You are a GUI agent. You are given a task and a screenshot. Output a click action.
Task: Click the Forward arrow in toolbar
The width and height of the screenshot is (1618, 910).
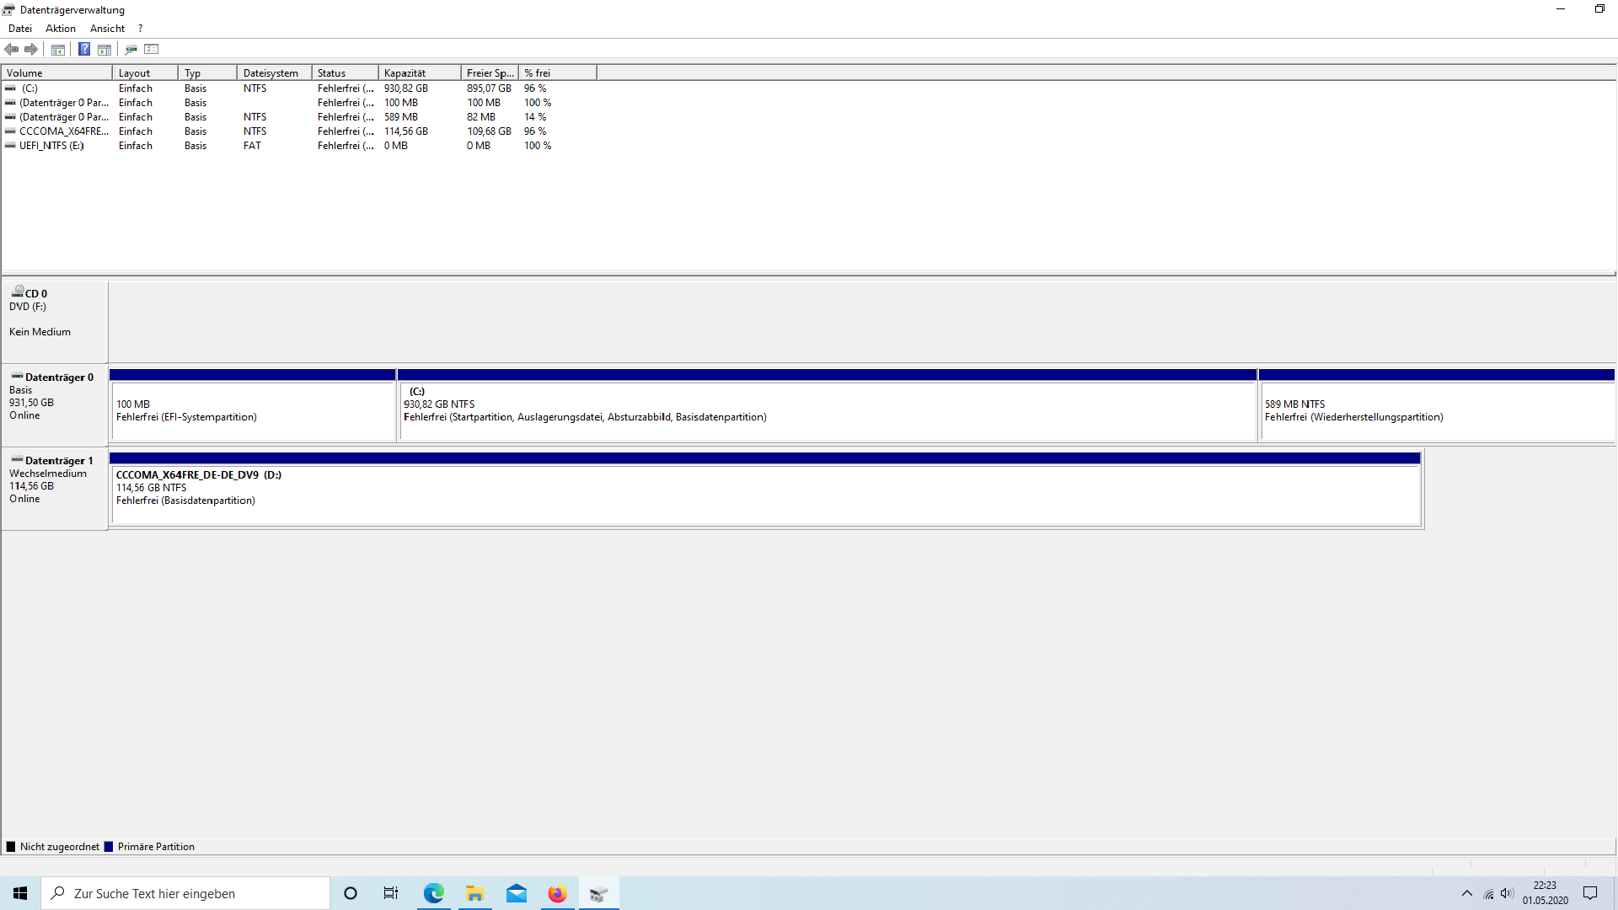tap(31, 49)
